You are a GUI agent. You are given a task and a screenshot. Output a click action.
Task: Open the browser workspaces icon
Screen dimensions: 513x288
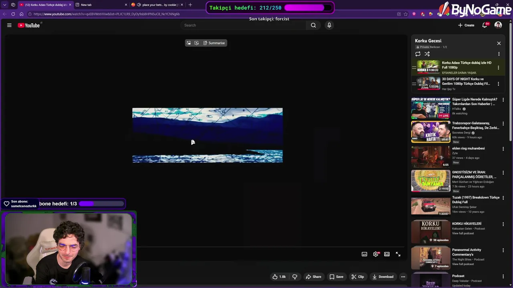[13, 5]
